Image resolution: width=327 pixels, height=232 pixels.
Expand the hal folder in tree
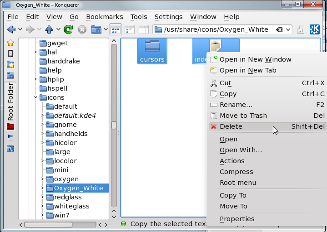point(35,52)
